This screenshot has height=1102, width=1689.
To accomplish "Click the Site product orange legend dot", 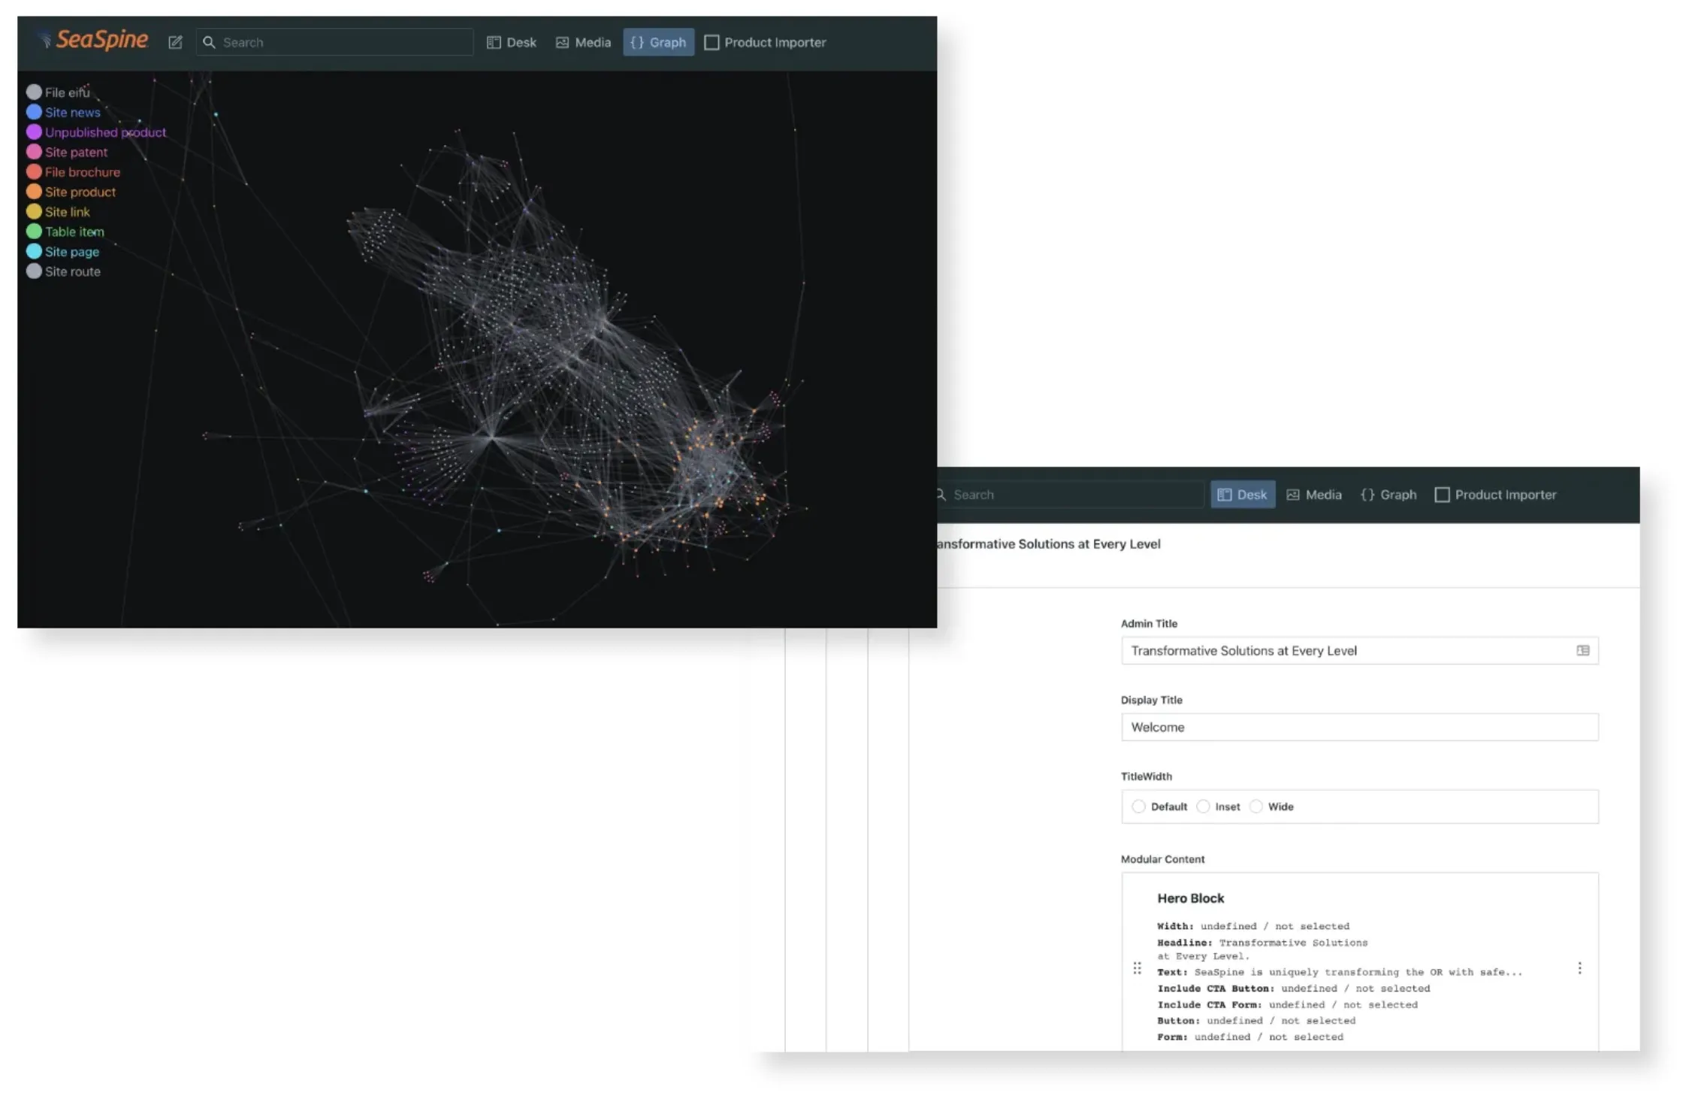I will 34,192.
